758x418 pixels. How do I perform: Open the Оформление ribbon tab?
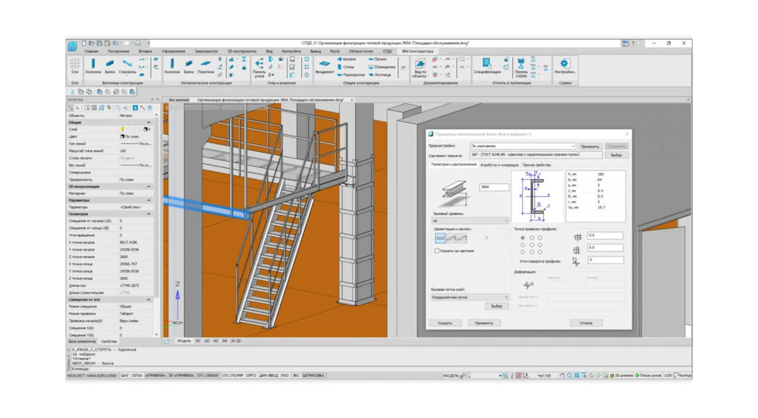pos(173,51)
